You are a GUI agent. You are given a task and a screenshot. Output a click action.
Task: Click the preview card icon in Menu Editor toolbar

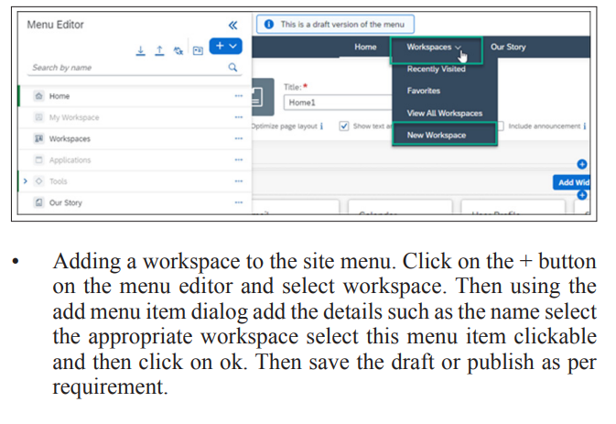[198, 50]
